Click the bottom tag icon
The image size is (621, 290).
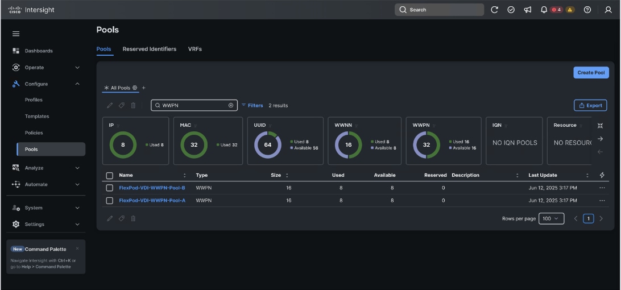[122, 218]
